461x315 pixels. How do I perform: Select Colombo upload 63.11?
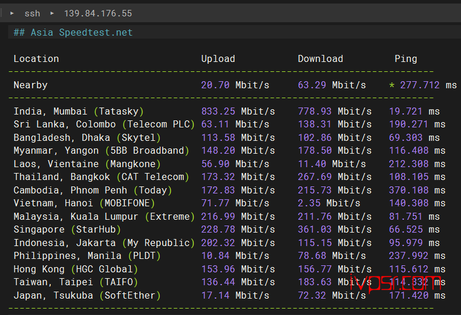215,124
